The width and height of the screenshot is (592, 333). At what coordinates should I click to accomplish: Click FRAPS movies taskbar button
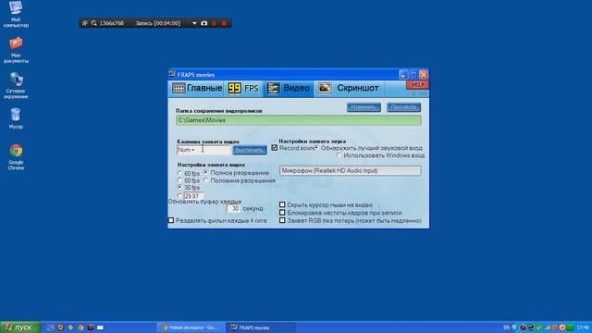pyautogui.click(x=261, y=327)
